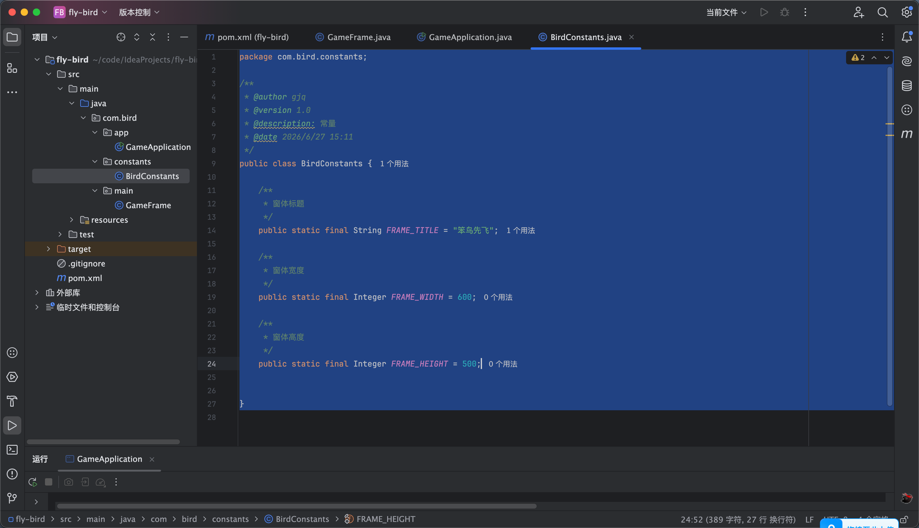Open the Terminal tool window
Image resolution: width=919 pixels, height=528 pixels.
12,450
